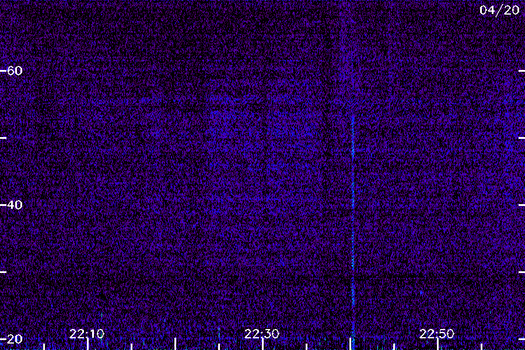Image resolution: width=525 pixels, height=350 pixels.
Task: Click the 04/20 date label
Action: (499, 10)
